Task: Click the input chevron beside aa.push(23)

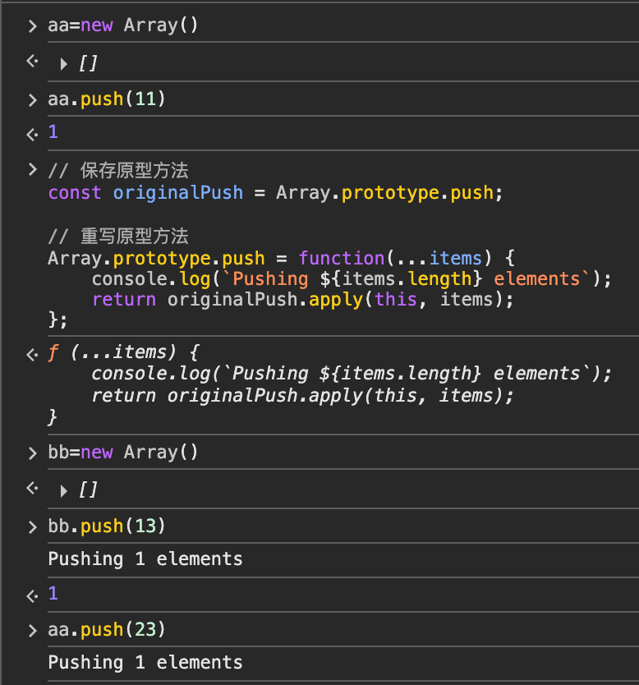Action: coord(32,630)
